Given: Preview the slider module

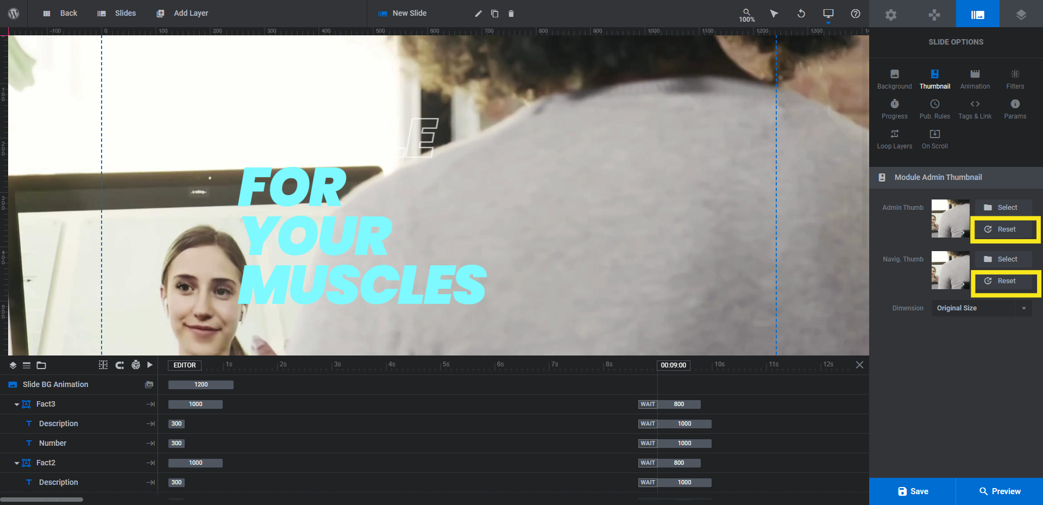Looking at the screenshot, I should (1000, 491).
